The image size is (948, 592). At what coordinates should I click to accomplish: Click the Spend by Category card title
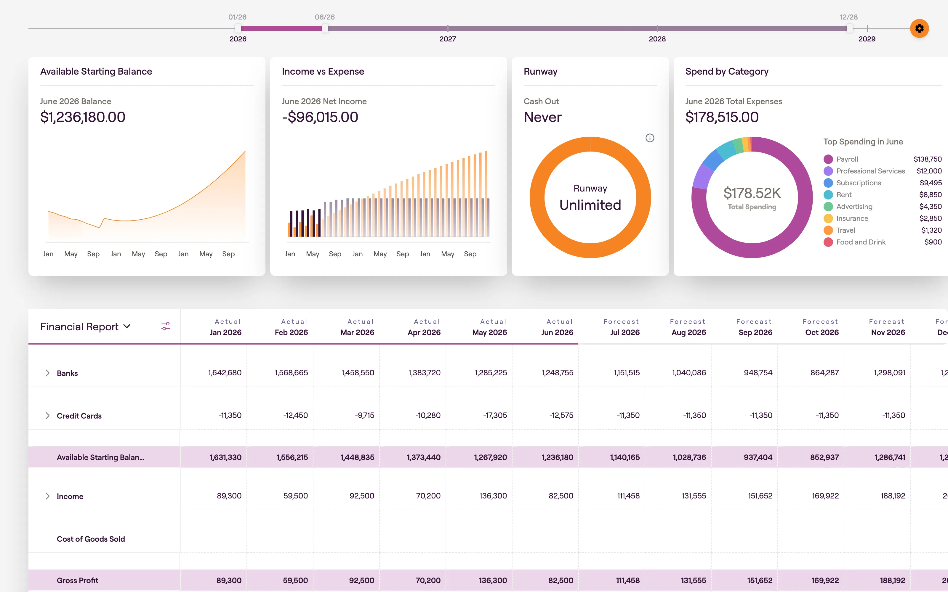tap(727, 71)
